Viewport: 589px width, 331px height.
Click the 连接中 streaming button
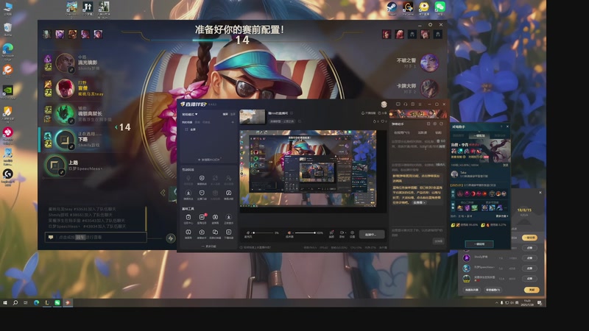[372, 235]
